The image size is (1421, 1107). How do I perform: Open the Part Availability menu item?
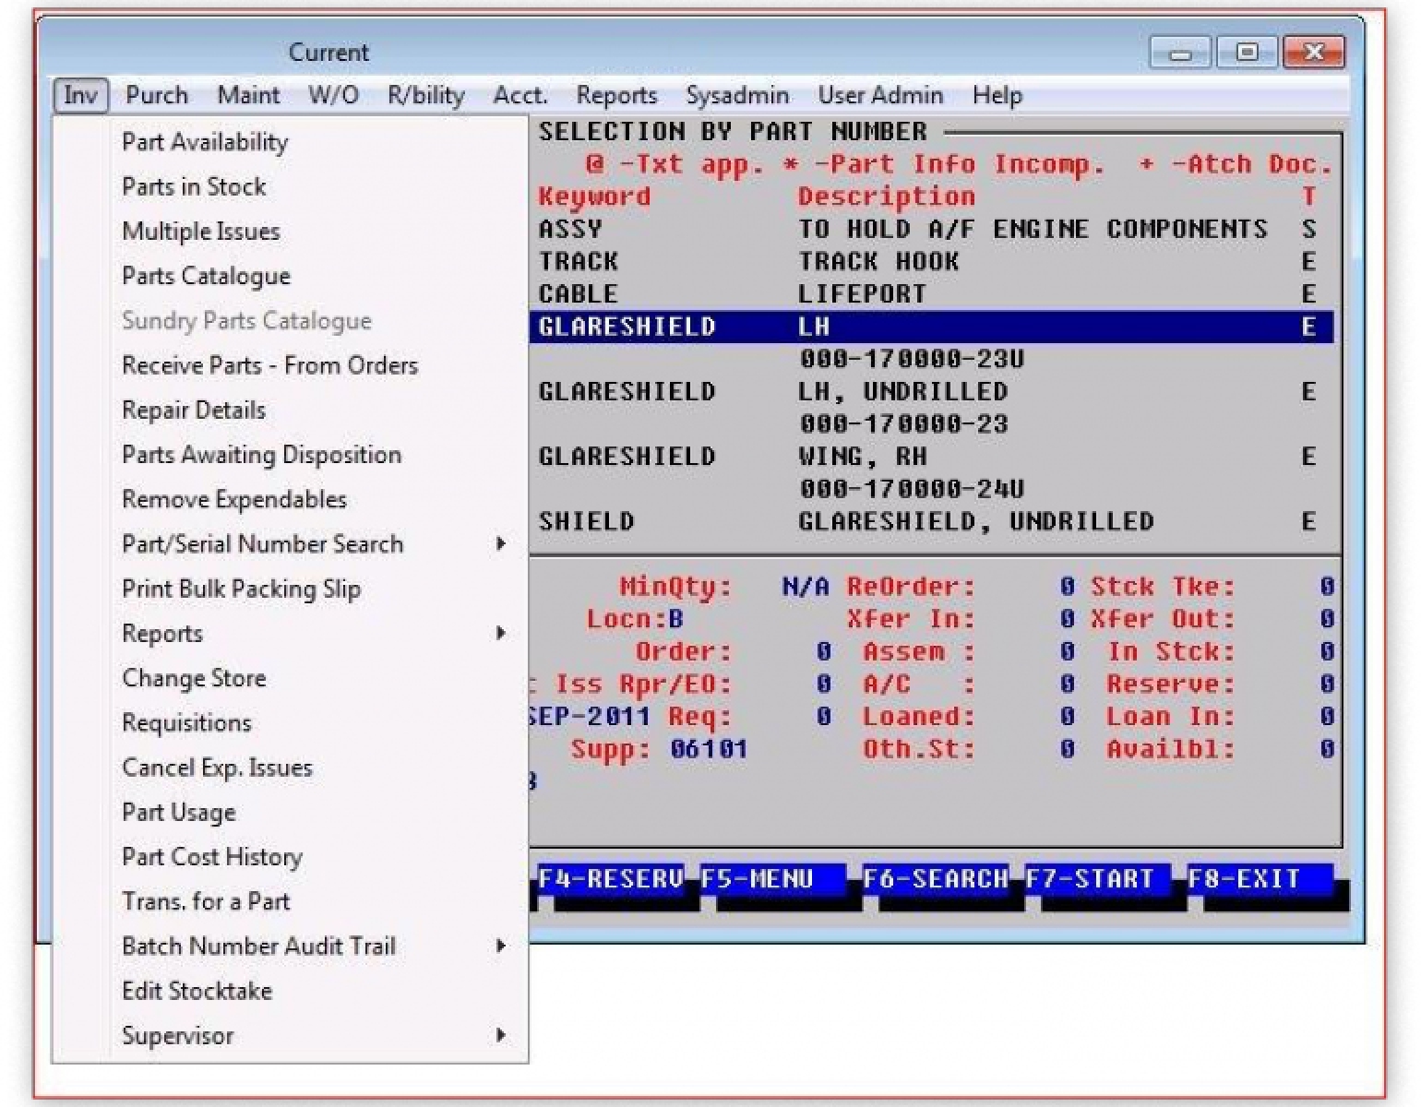click(x=204, y=141)
